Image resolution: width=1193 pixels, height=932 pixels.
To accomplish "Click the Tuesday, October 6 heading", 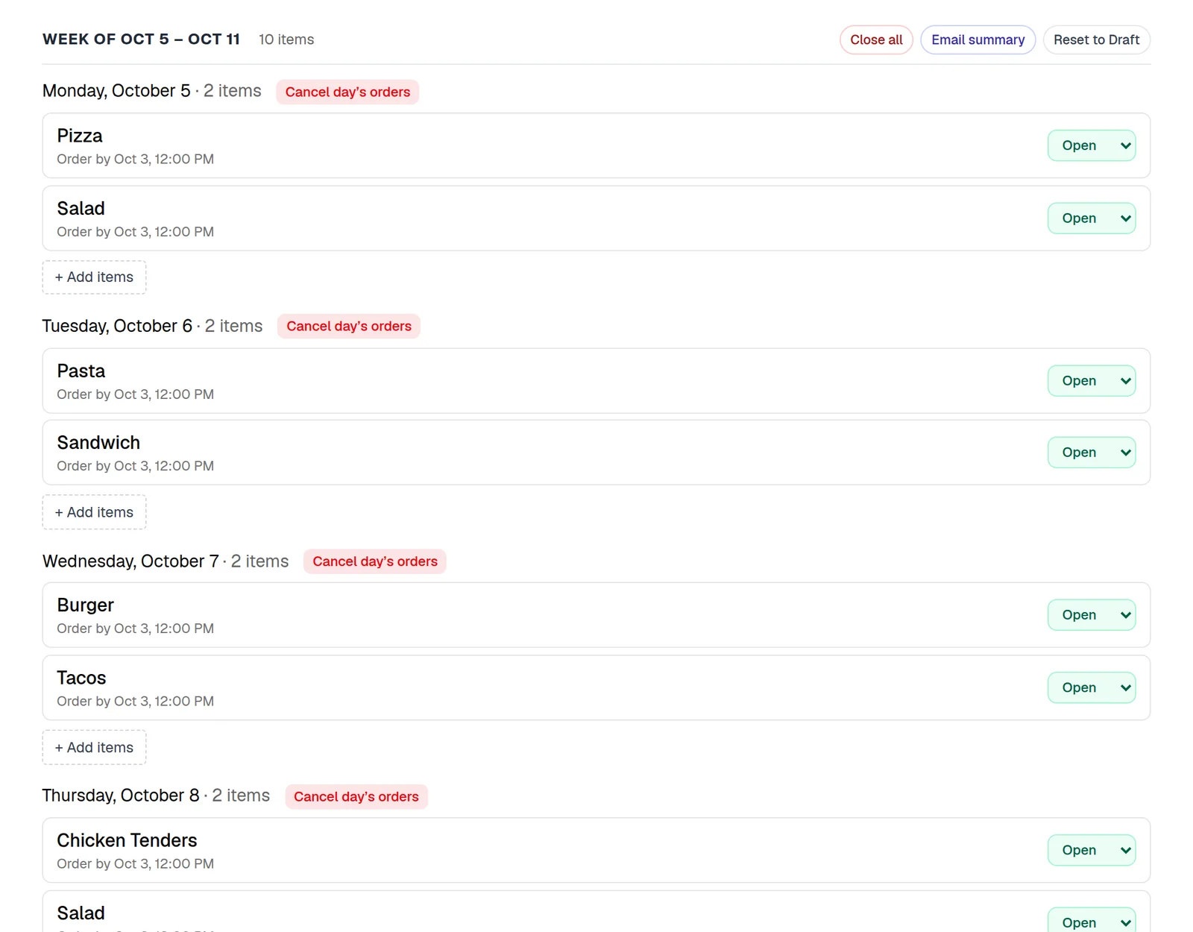I will 117,326.
